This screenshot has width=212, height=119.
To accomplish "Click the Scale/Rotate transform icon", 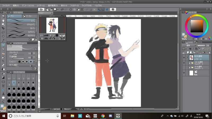I will (x=82, y=10).
